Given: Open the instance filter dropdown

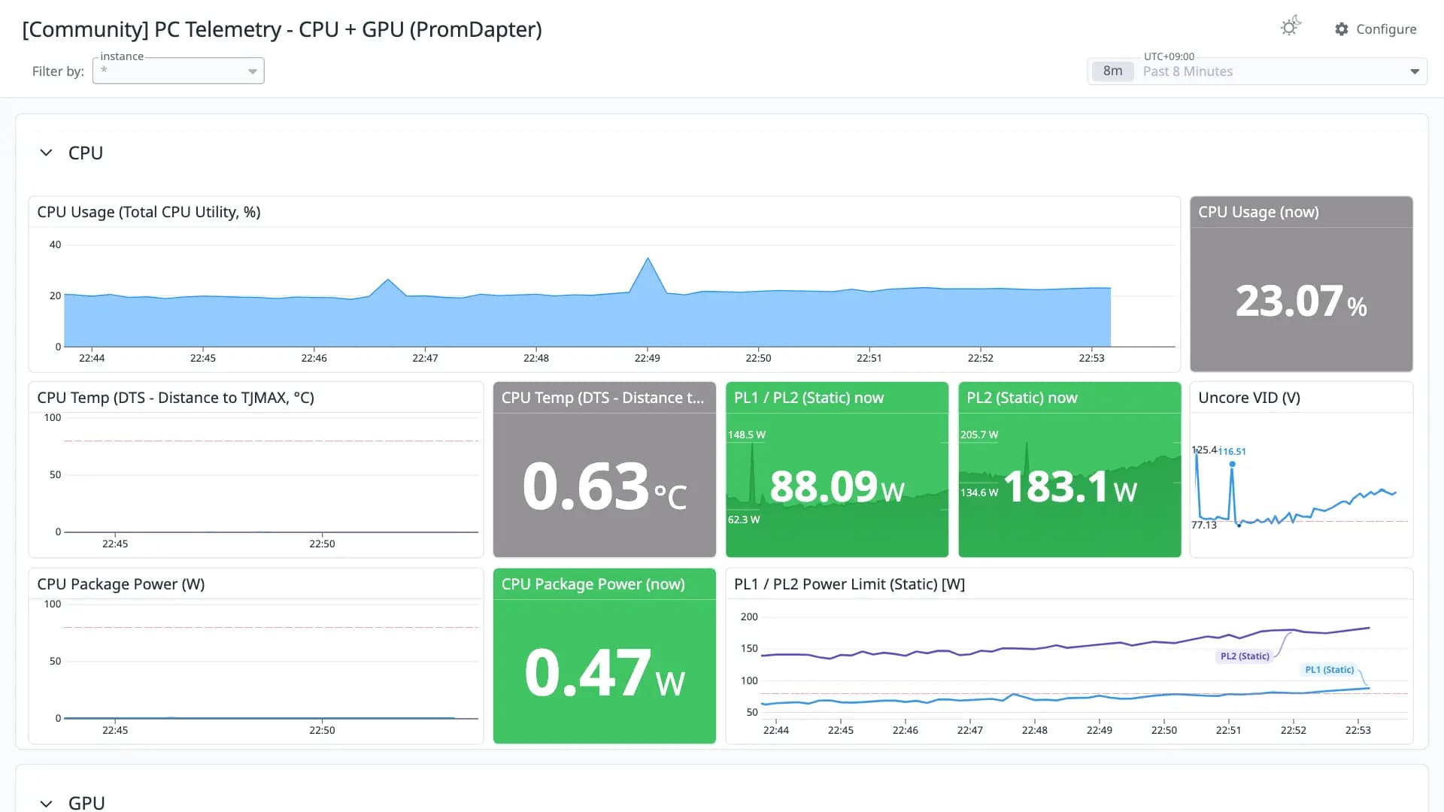Looking at the screenshot, I should 178,71.
